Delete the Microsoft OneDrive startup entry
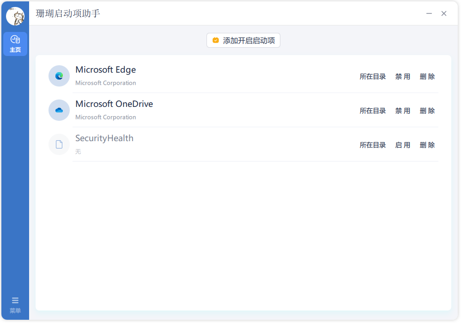Image resolution: width=461 pixels, height=323 pixels. click(427, 111)
